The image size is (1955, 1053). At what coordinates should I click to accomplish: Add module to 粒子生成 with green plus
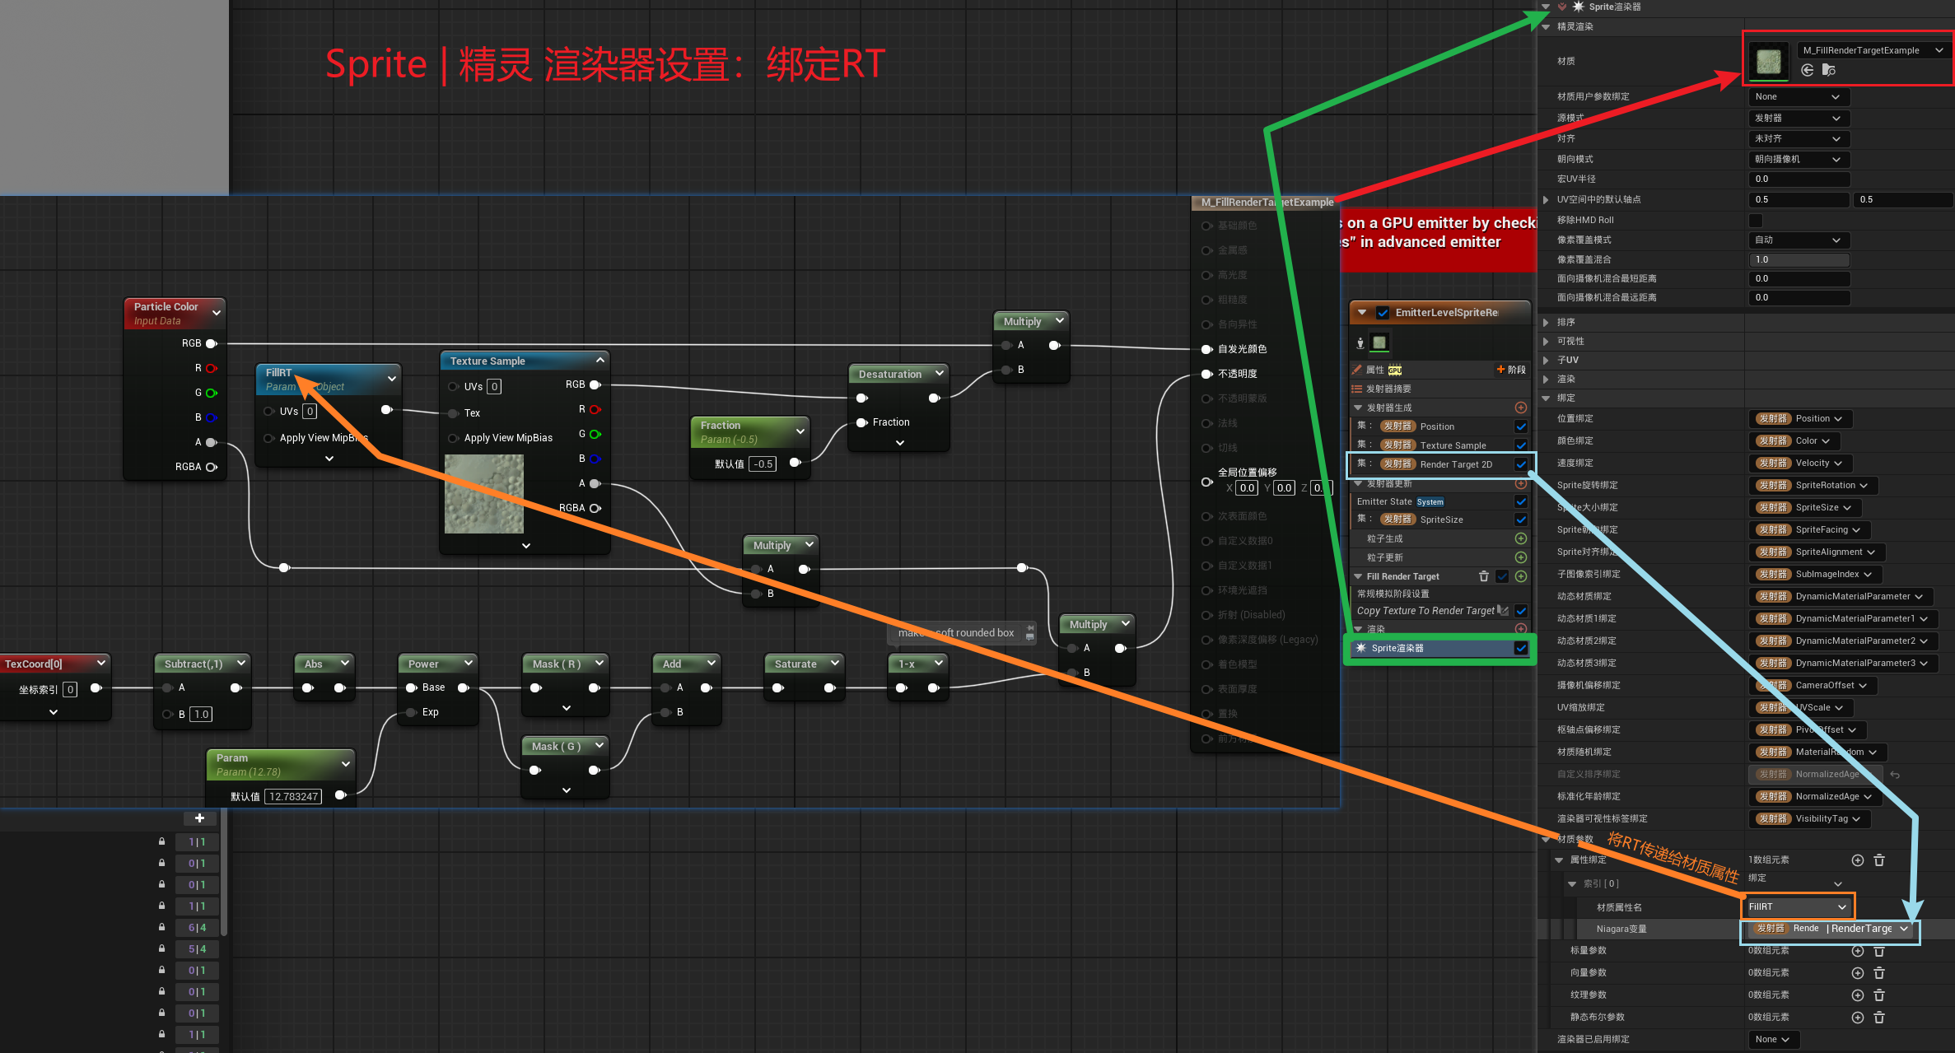click(x=1521, y=538)
